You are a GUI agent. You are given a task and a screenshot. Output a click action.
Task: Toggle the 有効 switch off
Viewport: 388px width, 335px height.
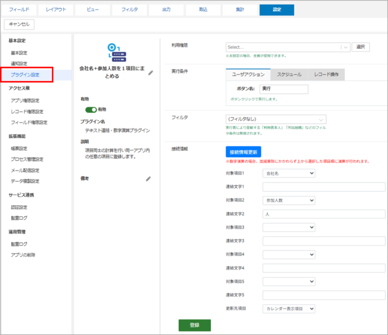91,110
